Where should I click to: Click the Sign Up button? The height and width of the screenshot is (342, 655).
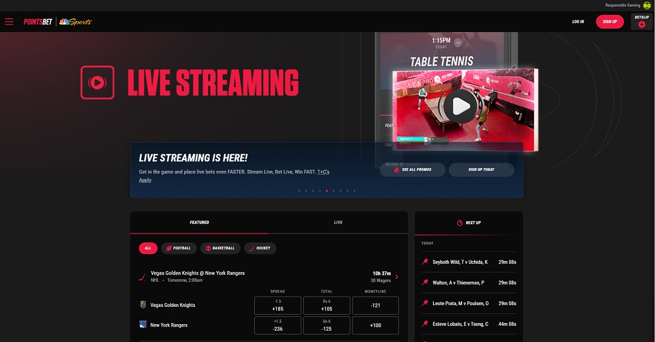pos(610,21)
